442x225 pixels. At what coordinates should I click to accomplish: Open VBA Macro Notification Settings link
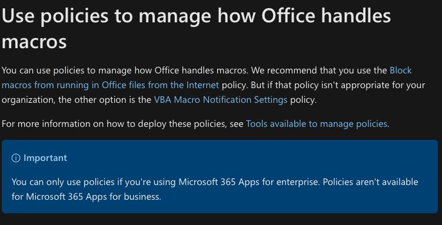point(221,99)
